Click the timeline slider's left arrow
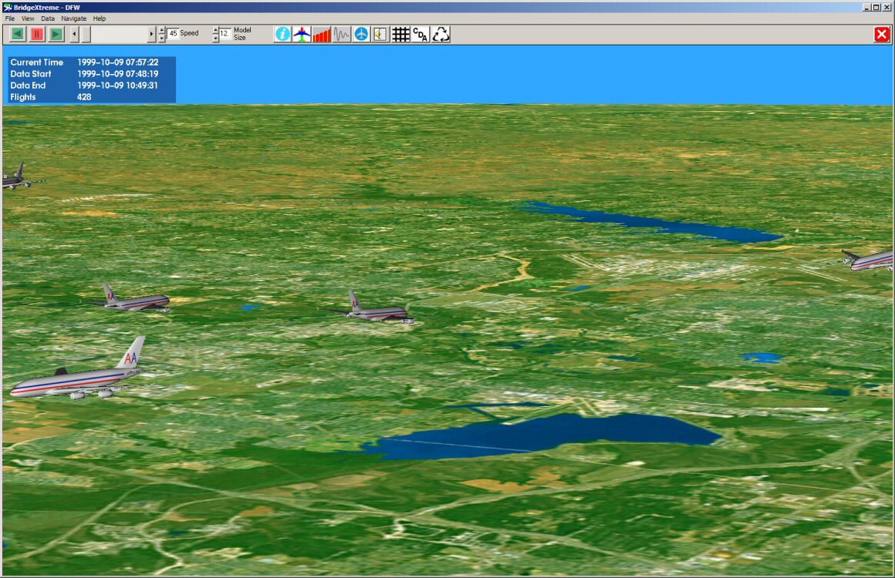Image resolution: width=895 pixels, height=578 pixels. tap(74, 34)
